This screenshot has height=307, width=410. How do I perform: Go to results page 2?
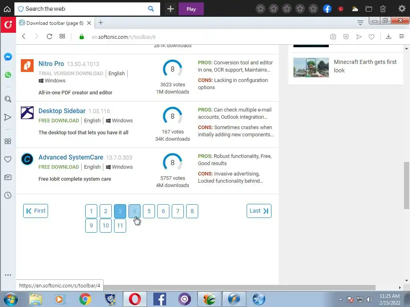[x=106, y=211]
